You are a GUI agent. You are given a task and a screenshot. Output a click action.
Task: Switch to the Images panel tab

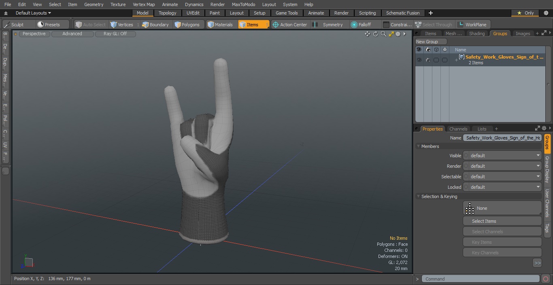pos(523,34)
